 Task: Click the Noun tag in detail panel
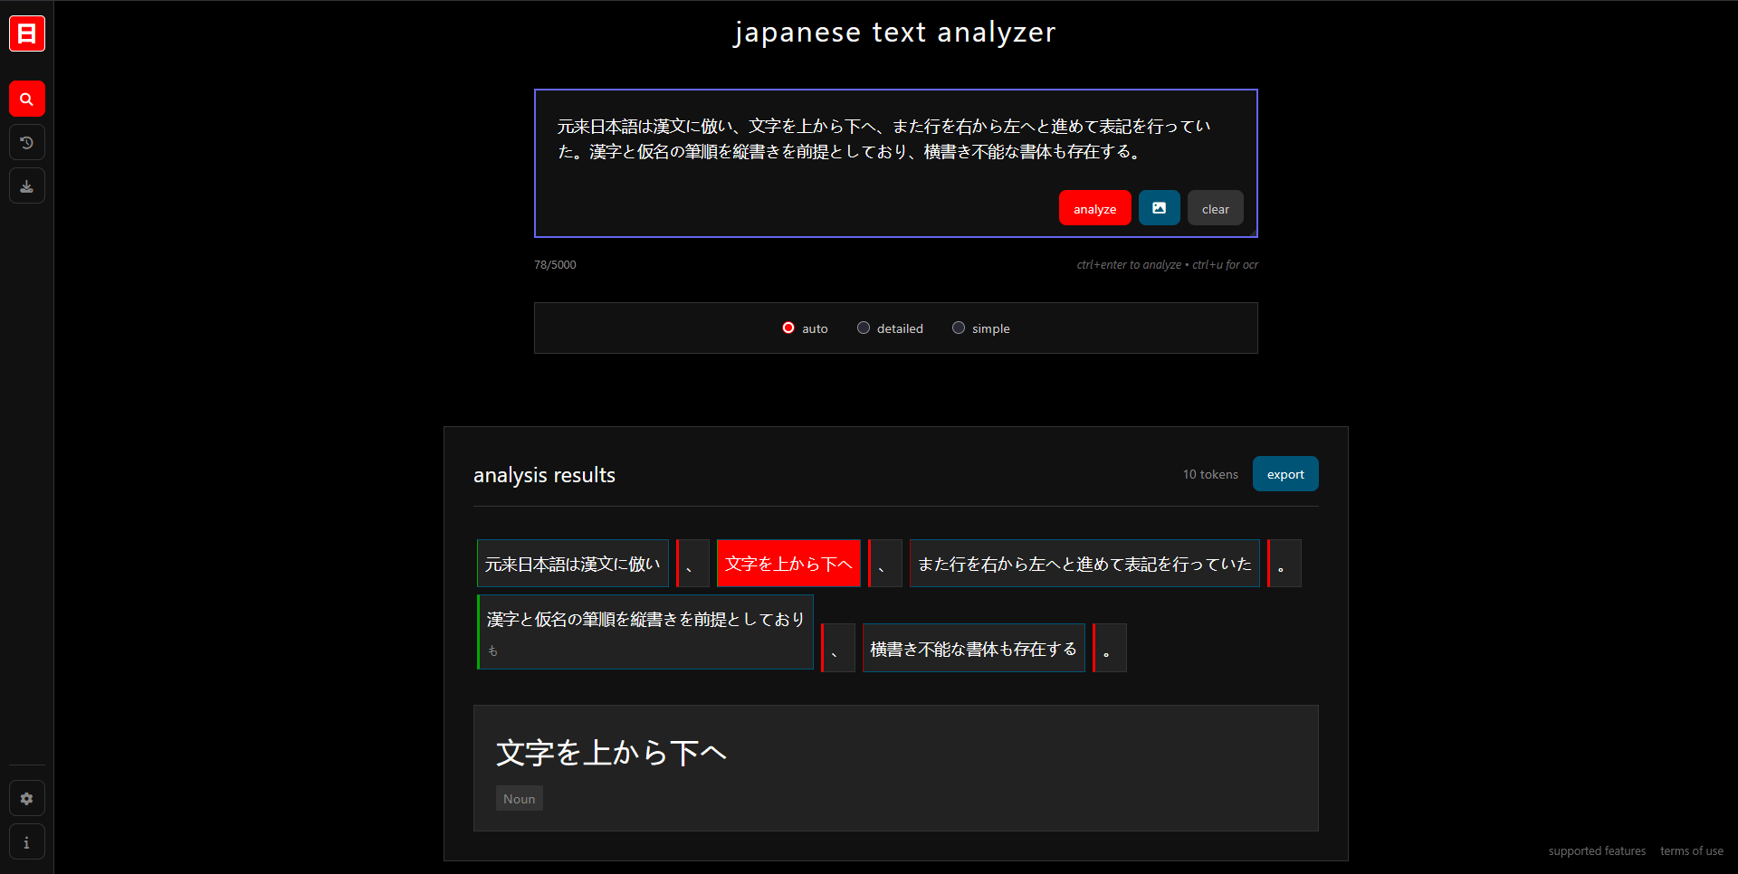(x=520, y=798)
